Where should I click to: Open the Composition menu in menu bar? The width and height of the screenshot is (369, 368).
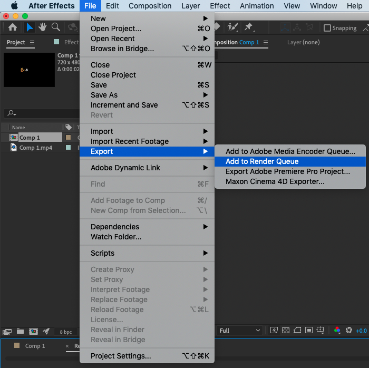click(150, 6)
